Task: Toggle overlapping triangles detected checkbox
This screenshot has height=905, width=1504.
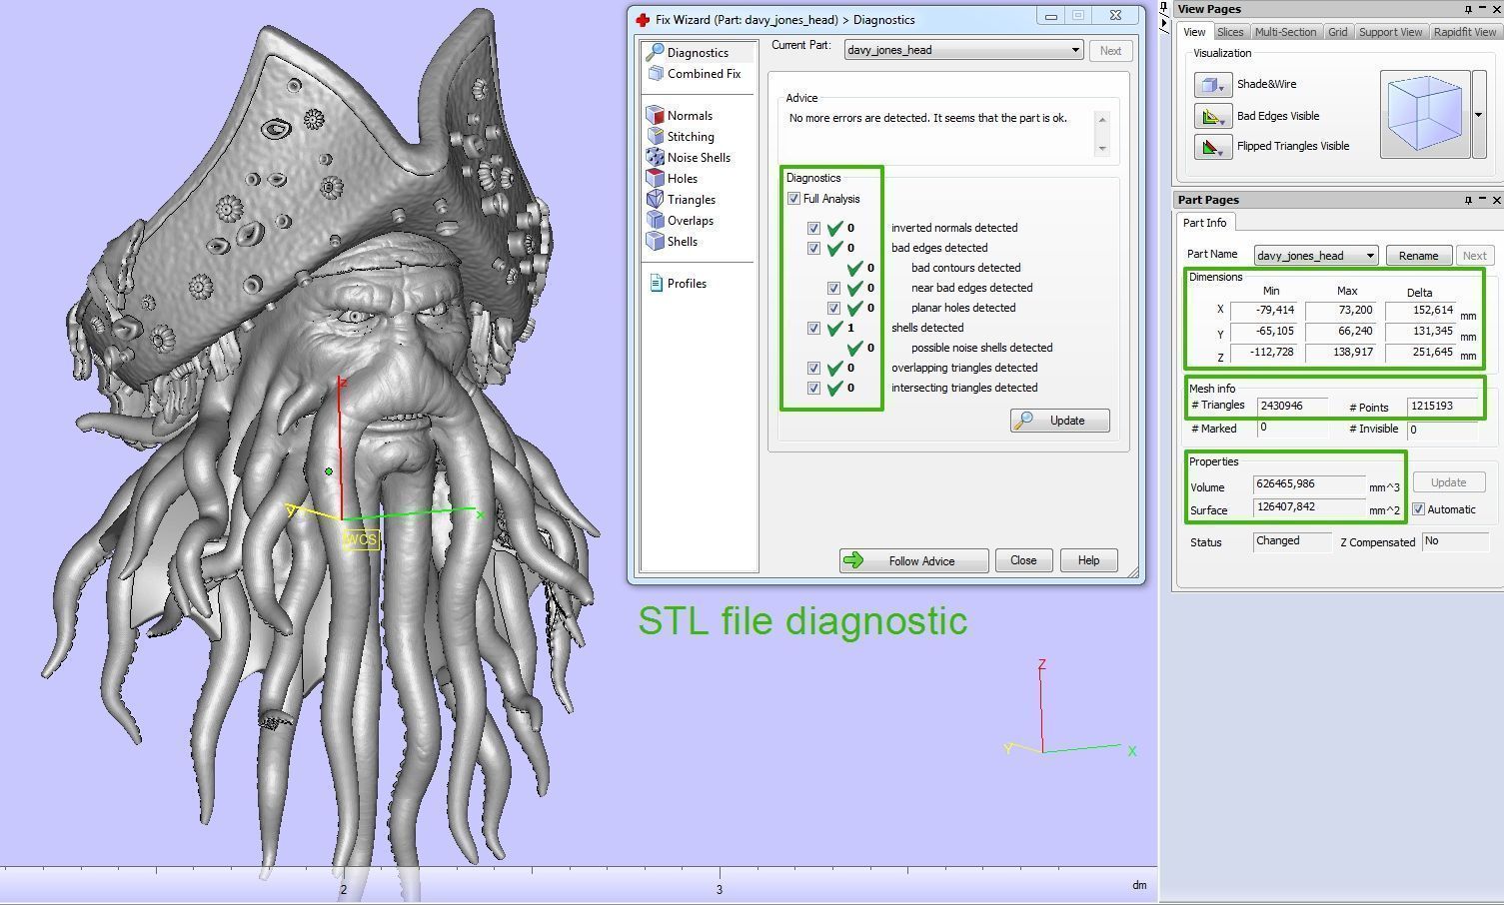Action: [x=813, y=368]
